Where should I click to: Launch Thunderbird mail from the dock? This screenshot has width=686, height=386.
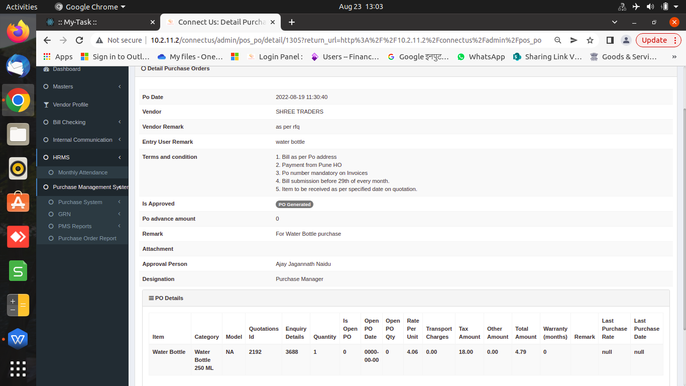18,66
